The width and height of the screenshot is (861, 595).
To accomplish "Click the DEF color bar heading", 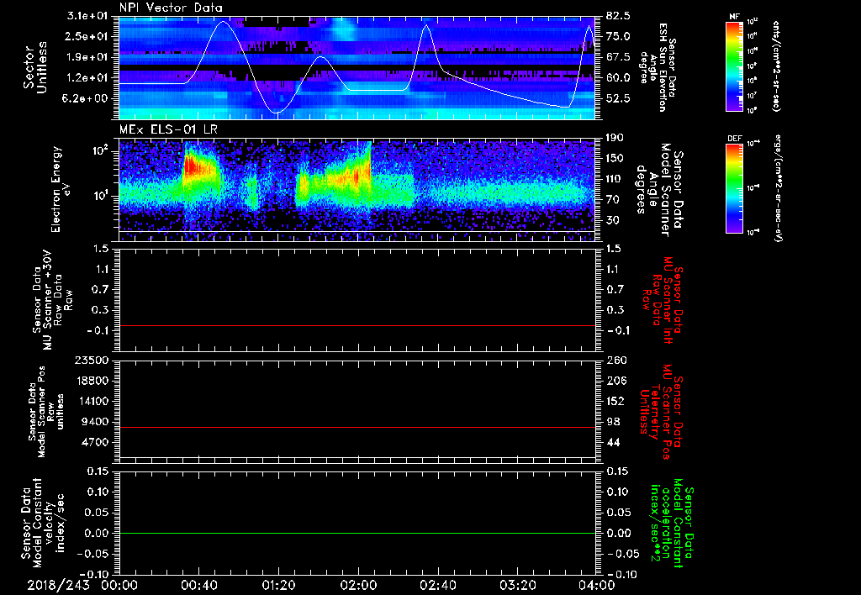I will (735, 139).
